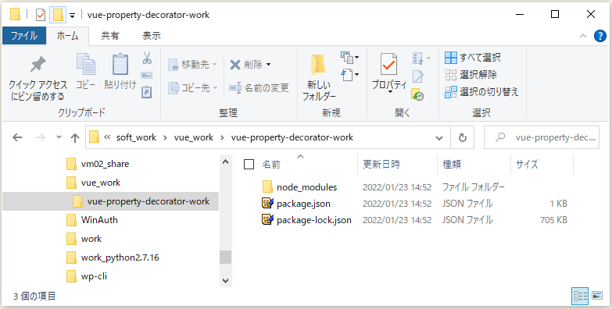Select wp-cli folder in the tree
612x309 pixels.
coord(94,276)
